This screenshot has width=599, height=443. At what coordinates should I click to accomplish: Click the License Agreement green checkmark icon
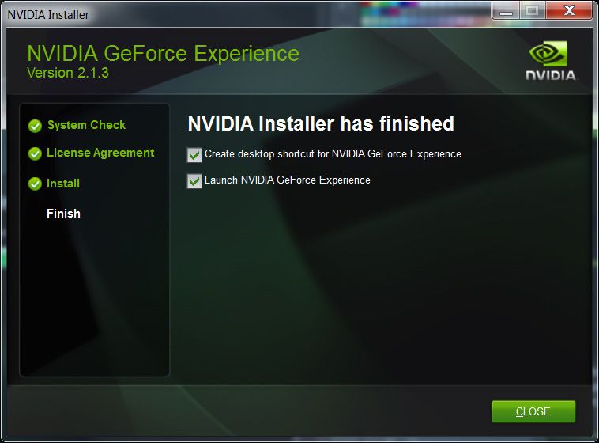(x=35, y=153)
